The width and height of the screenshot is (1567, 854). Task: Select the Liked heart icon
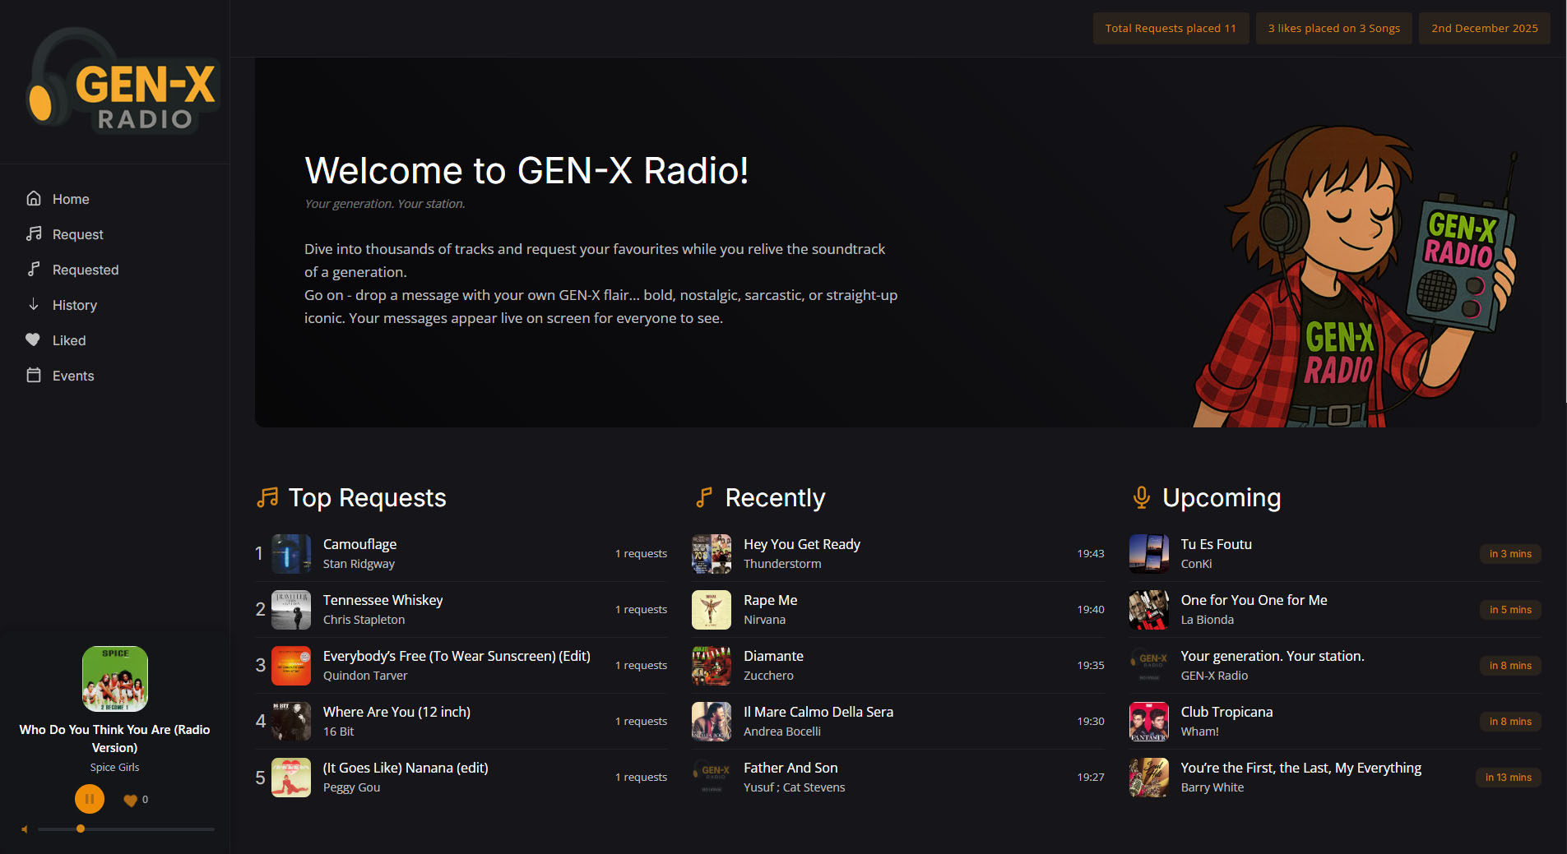pyautogui.click(x=34, y=339)
